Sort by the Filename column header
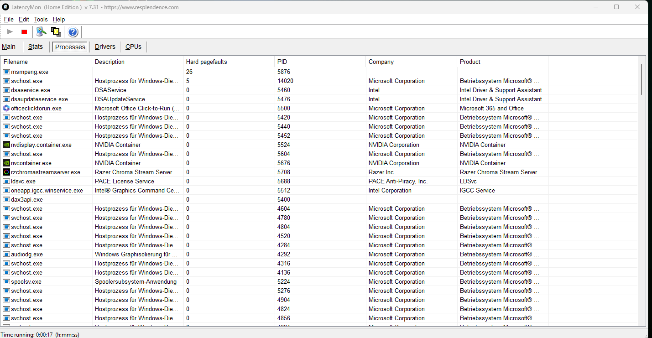 (x=47, y=62)
